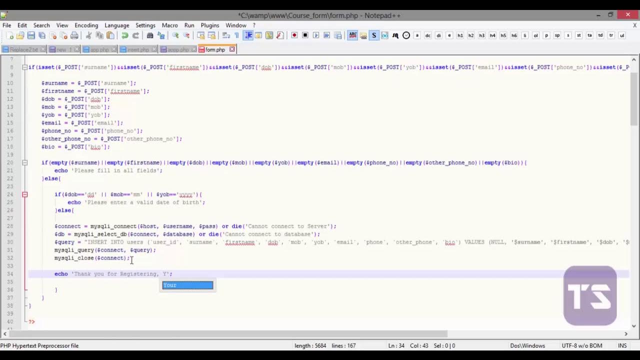
Task: Undo the last edit
Action: click(x=125, y=35)
